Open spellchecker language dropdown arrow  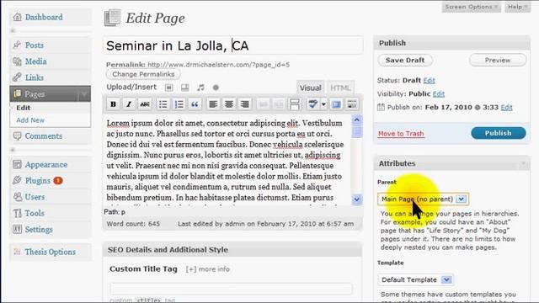(x=323, y=104)
